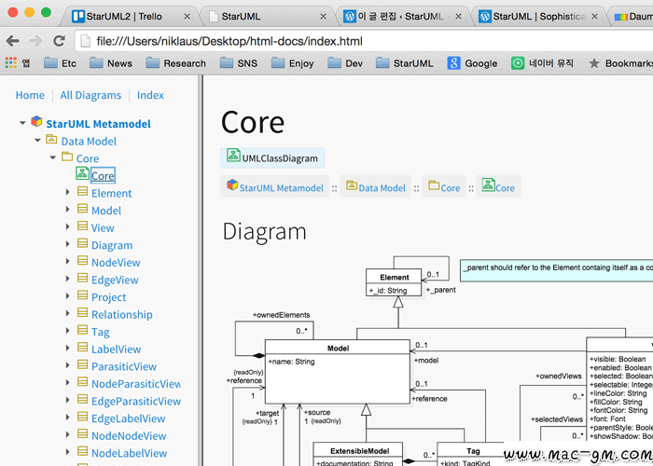
Task: Close the StarUML | Sophistica tab
Action: (x=594, y=17)
